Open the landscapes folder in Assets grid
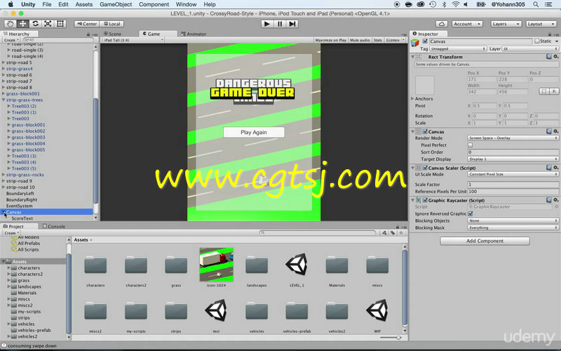The height and width of the screenshot is (351, 561). click(257, 265)
